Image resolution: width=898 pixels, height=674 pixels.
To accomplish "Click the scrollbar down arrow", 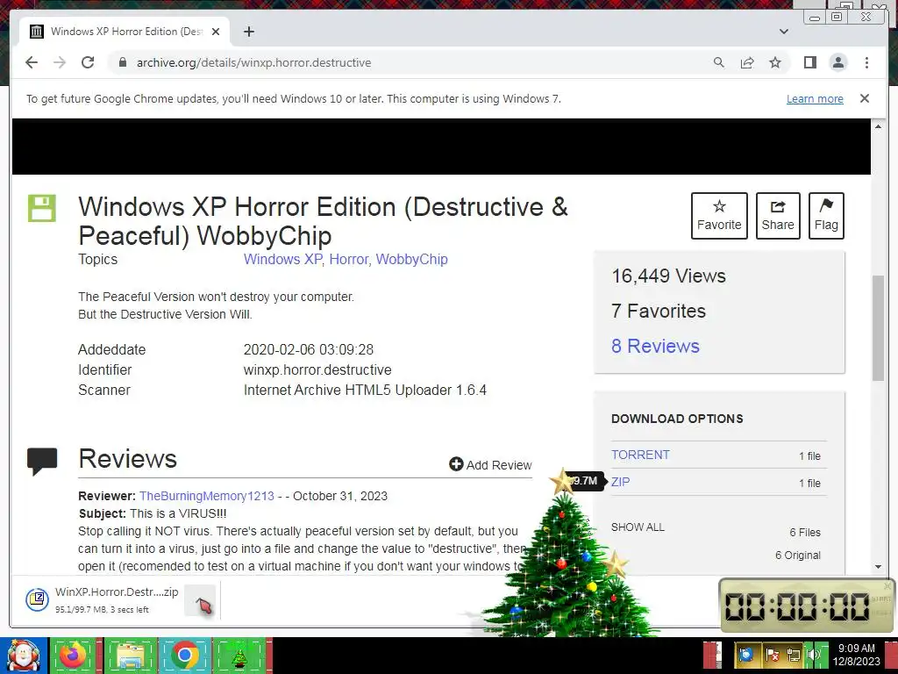I will pyautogui.click(x=878, y=567).
